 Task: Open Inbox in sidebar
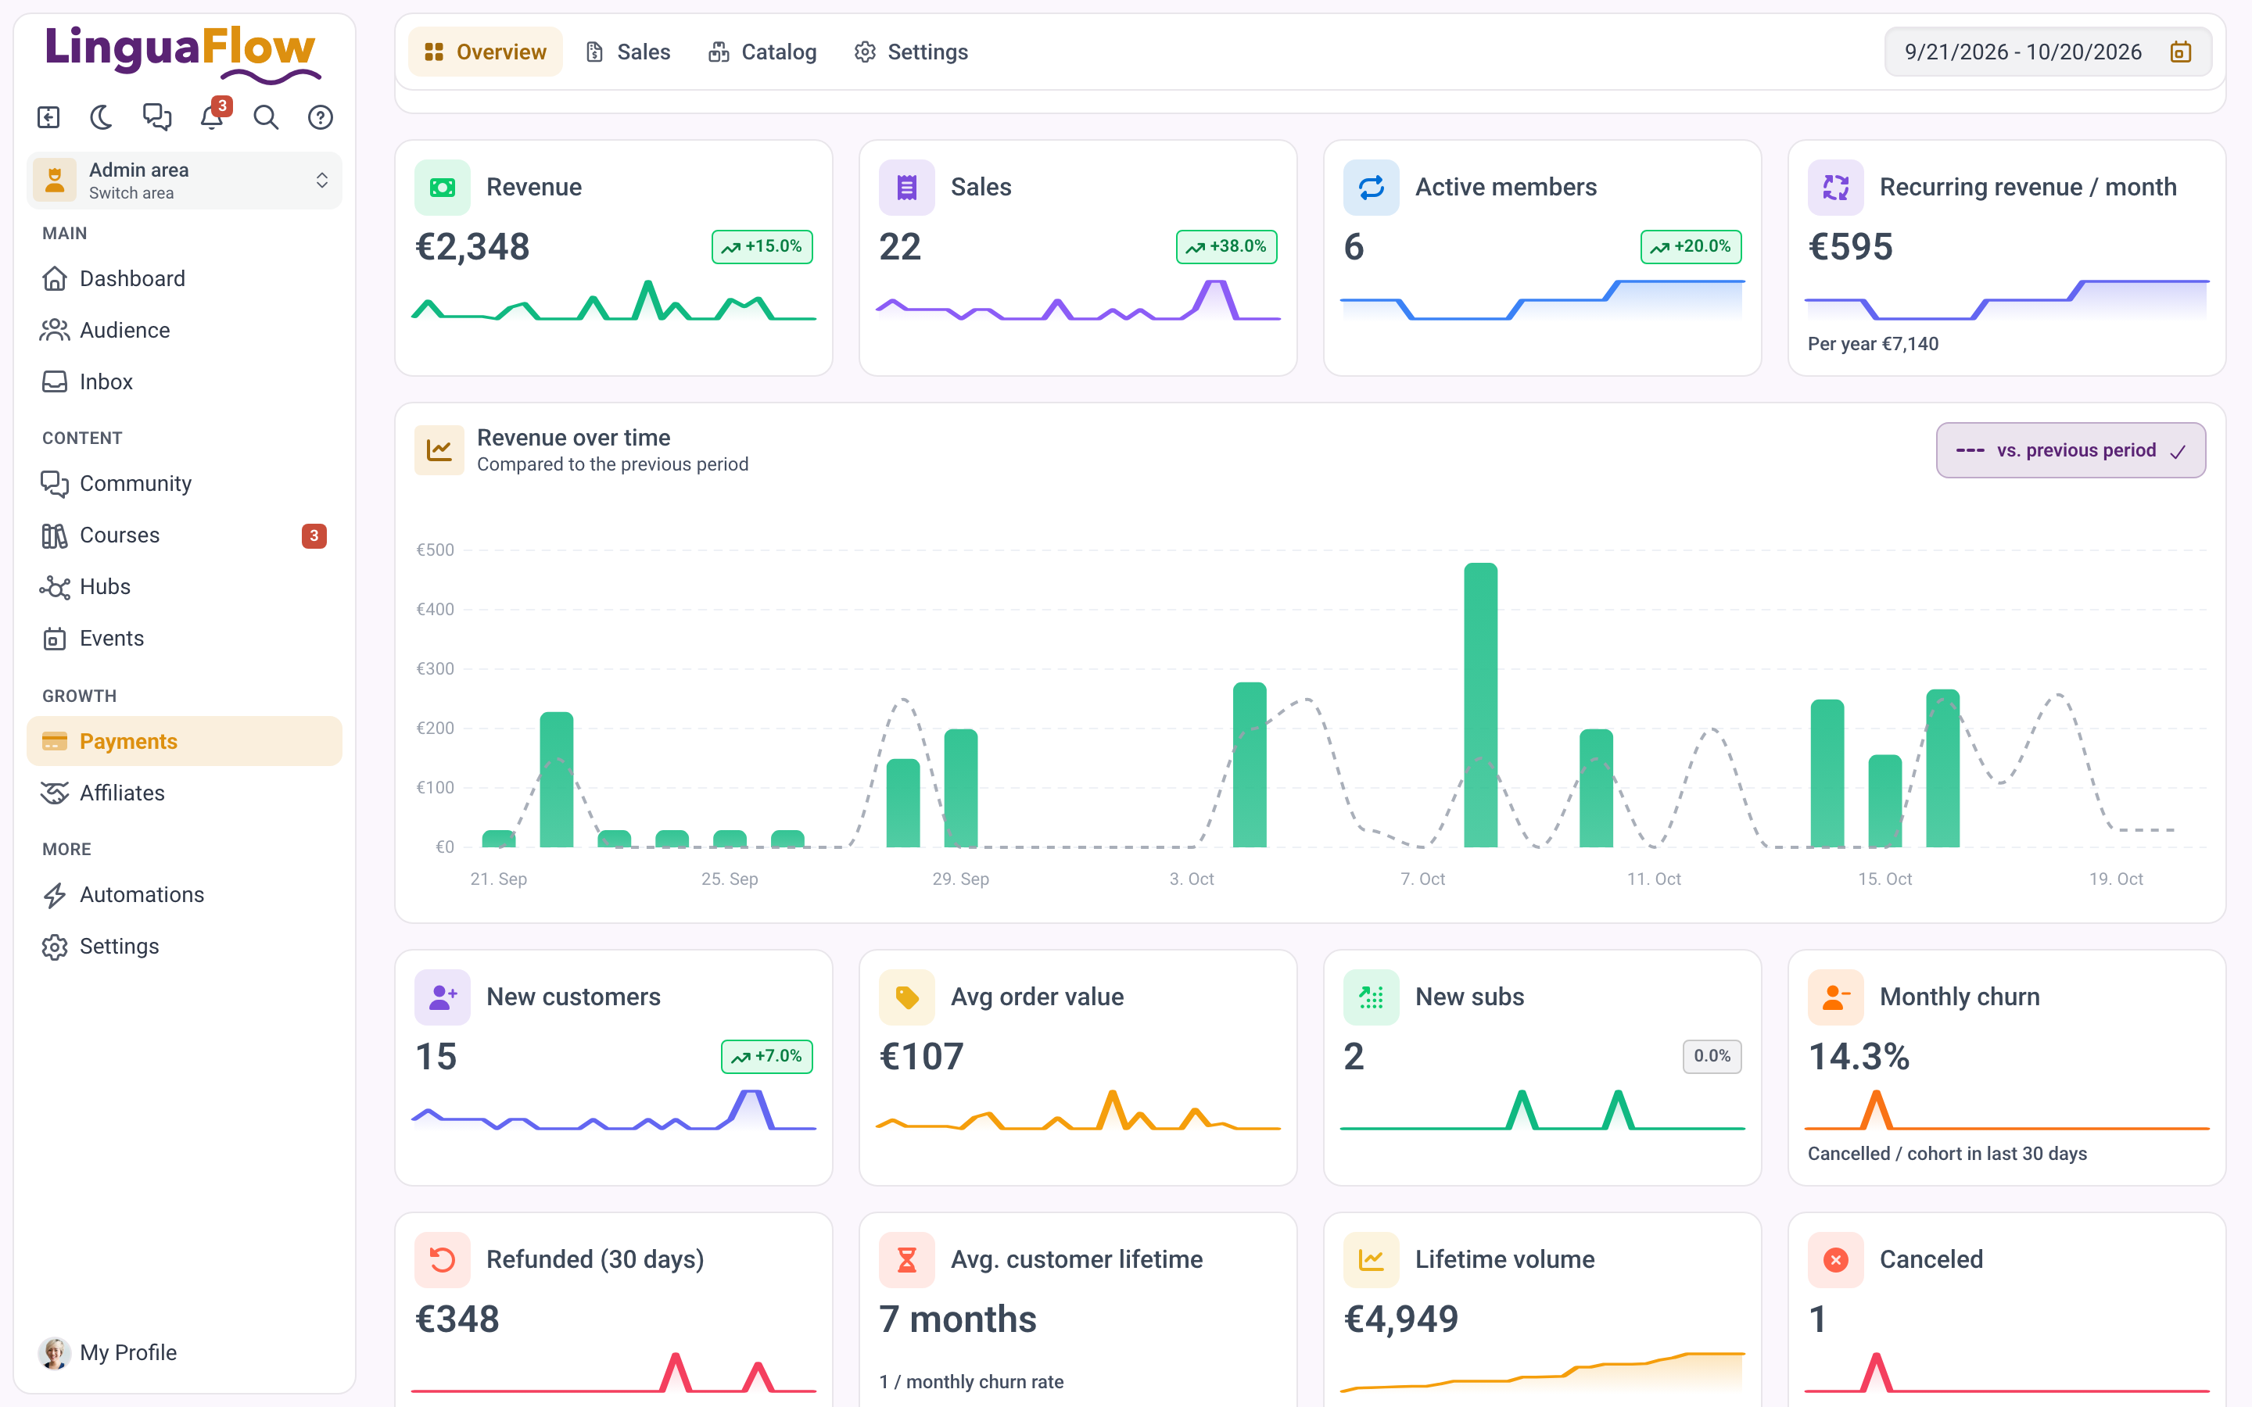point(185,381)
